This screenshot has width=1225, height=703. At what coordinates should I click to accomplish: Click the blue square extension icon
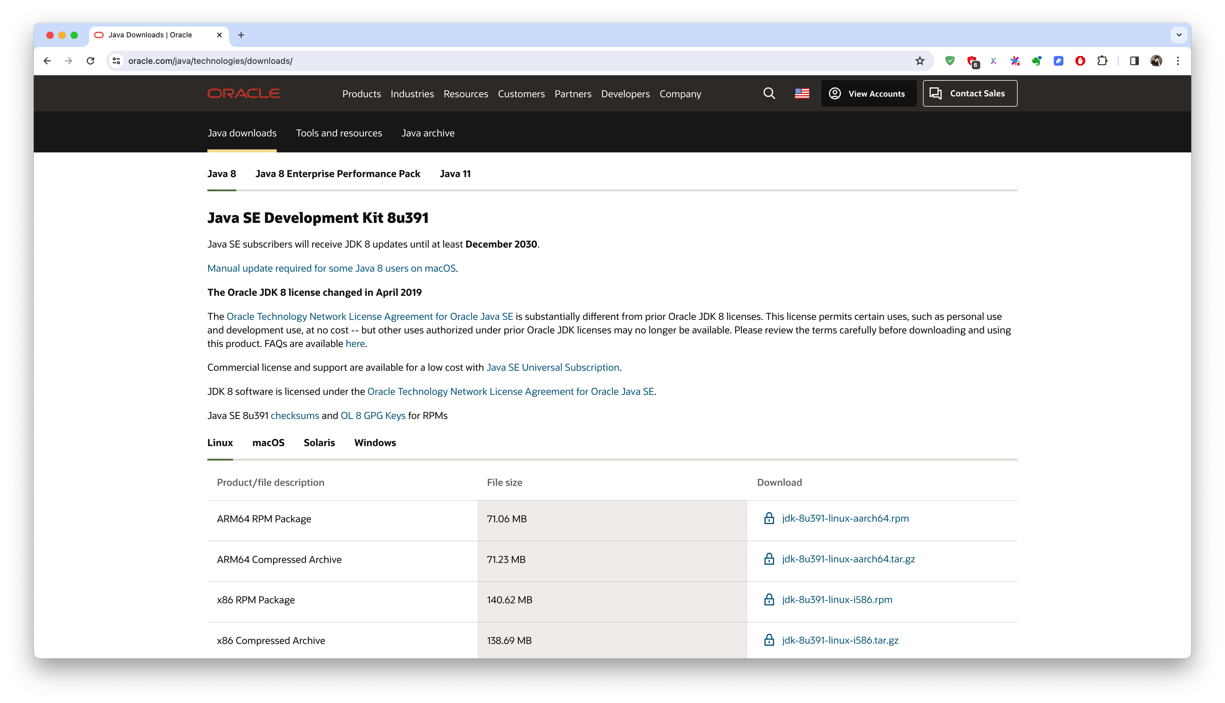click(1058, 61)
